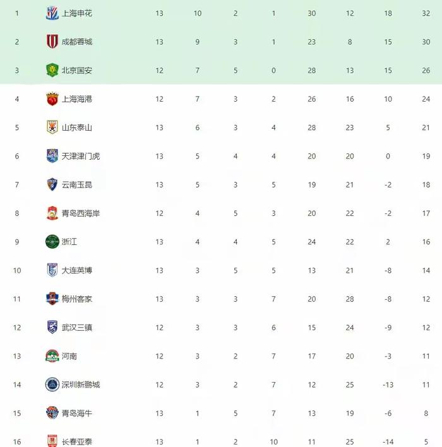The width and height of the screenshot is (442, 447).
Task: Open the 武汉三镇 team logo
Action: 52,327
